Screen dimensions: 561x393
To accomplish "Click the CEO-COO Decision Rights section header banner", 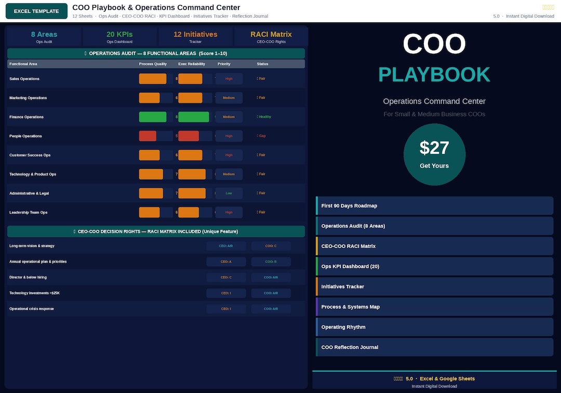I will pos(156,231).
